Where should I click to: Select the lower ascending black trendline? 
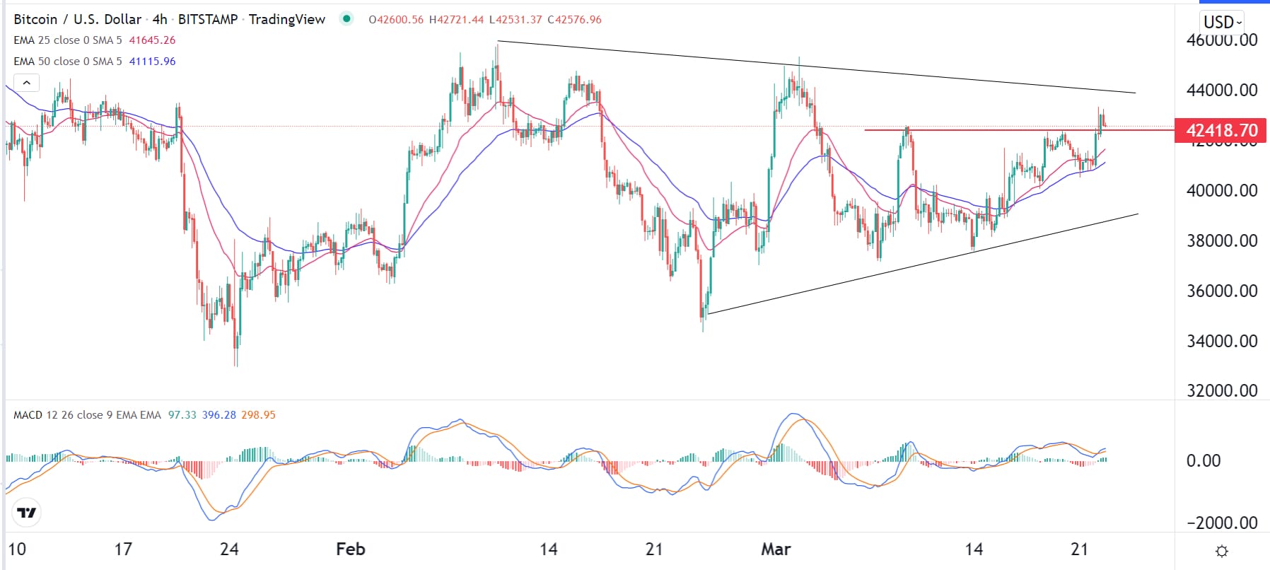pos(923,264)
